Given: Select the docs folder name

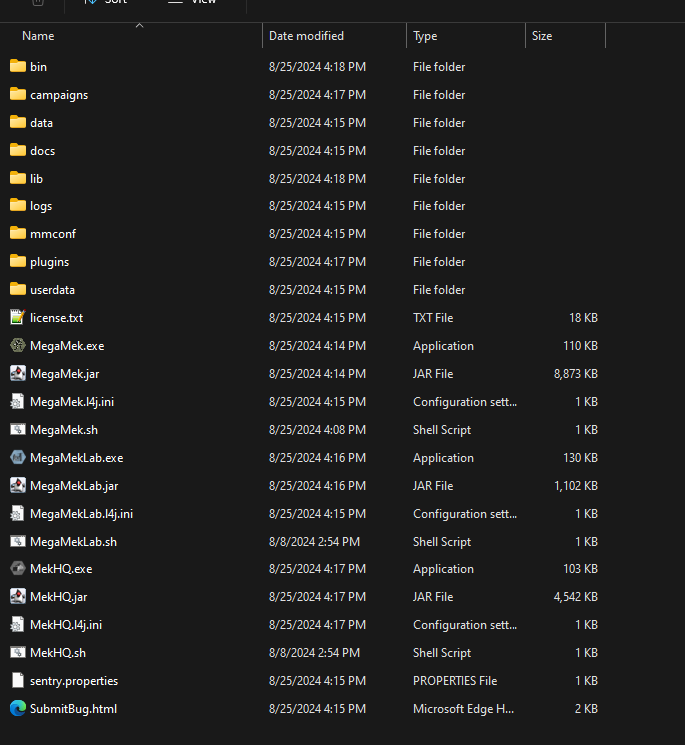Looking at the screenshot, I should (42, 151).
